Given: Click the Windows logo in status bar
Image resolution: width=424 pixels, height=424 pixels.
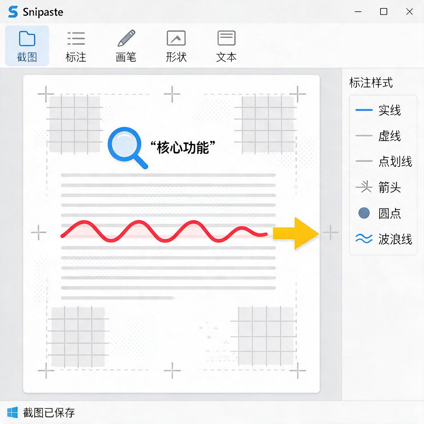Looking at the screenshot, I should point(12,412).
